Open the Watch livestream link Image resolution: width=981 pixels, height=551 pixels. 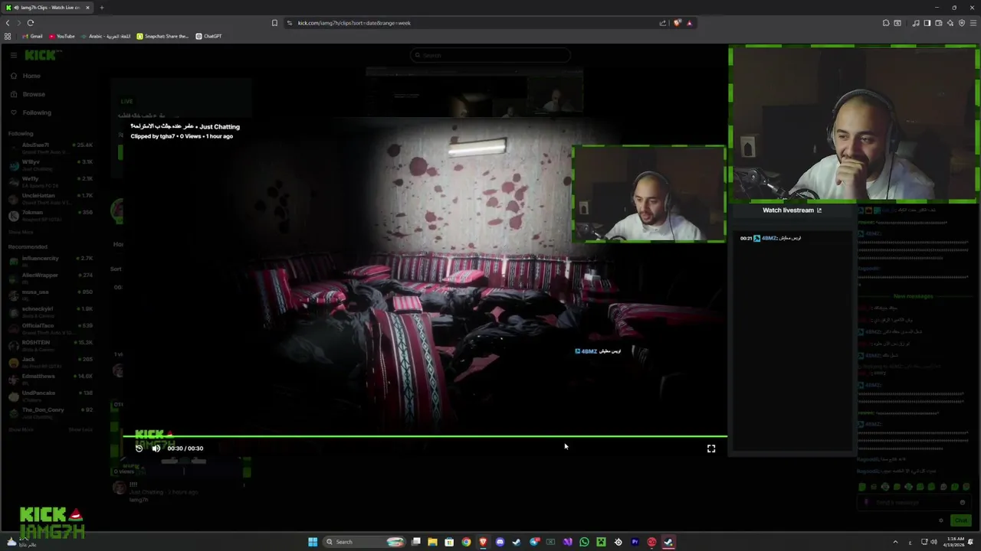[792, 210]
